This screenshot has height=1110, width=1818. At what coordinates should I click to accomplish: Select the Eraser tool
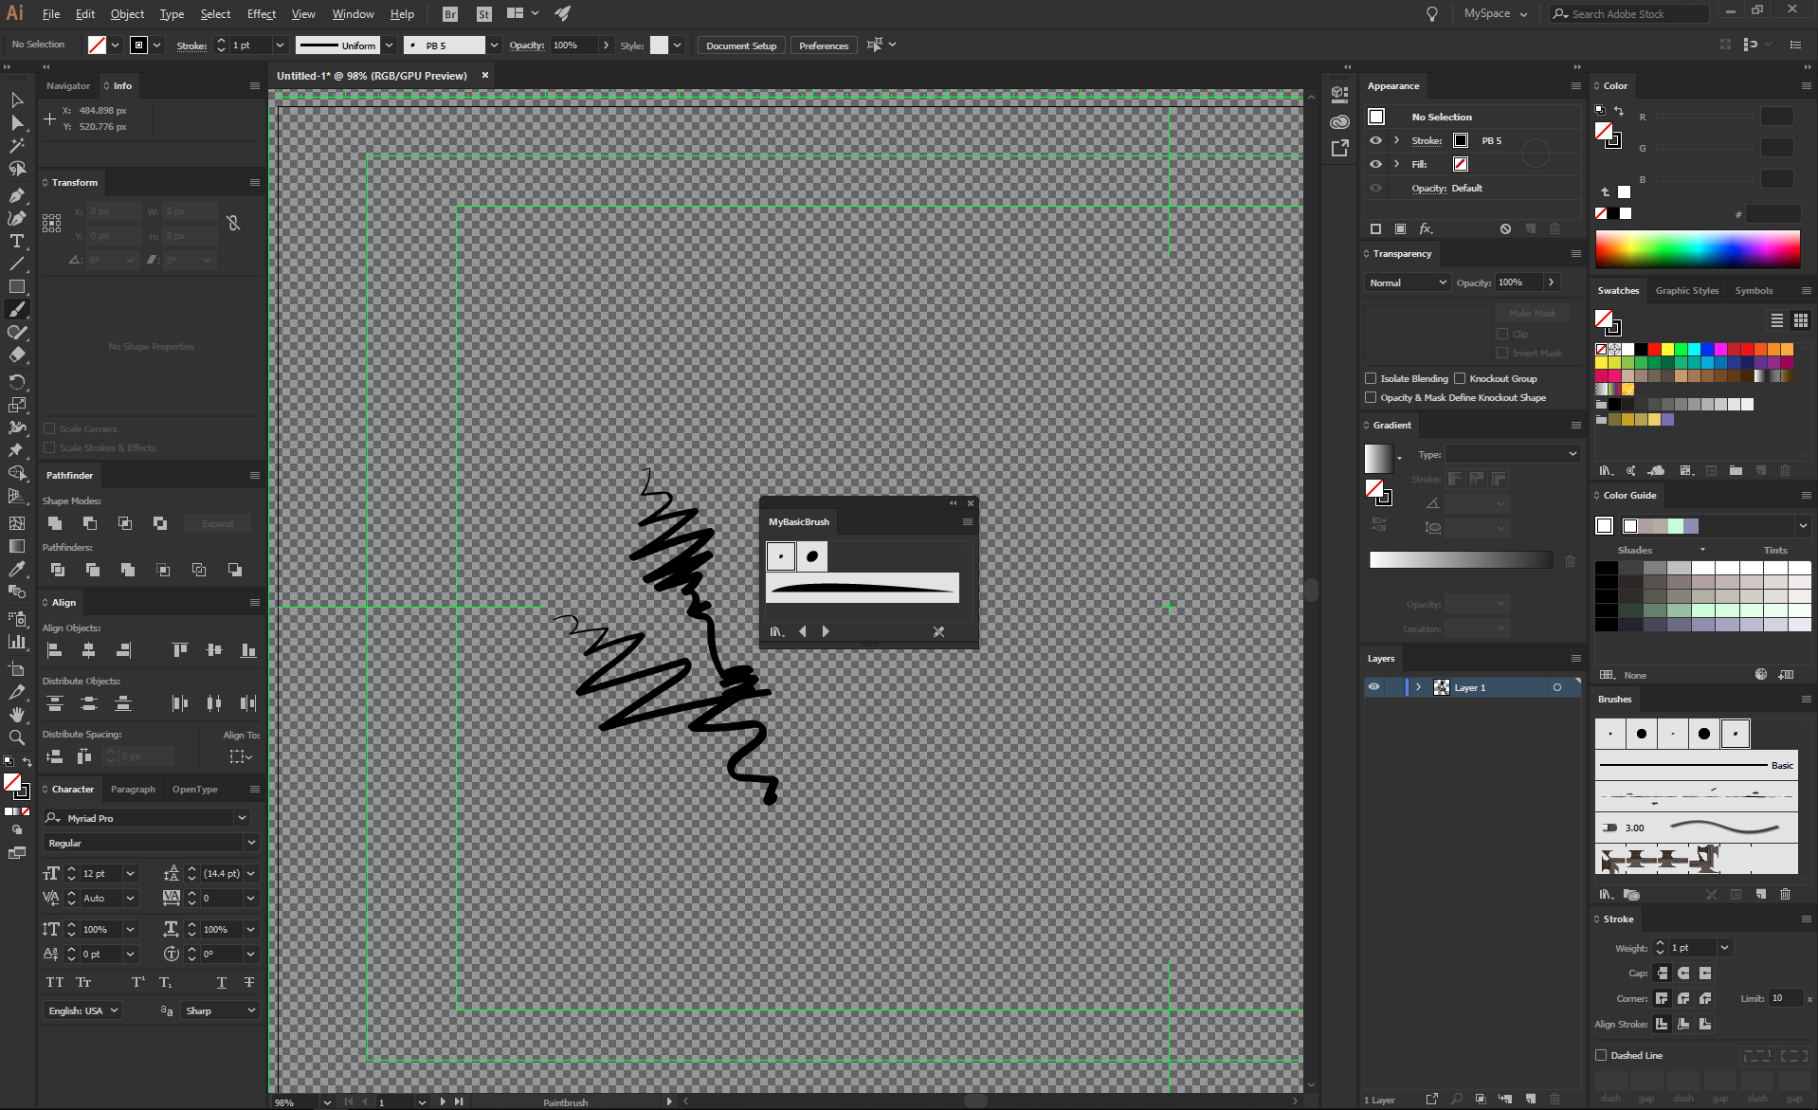(16, 355)
